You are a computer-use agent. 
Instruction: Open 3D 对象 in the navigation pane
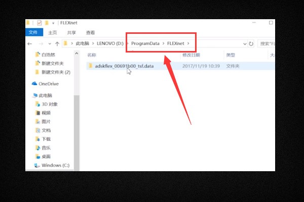pos(50,104)
